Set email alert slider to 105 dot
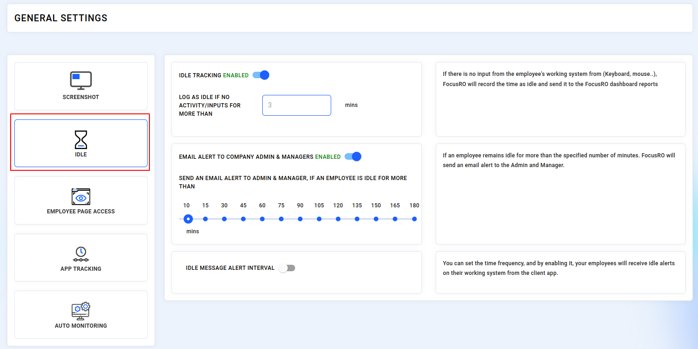Image resolution: width=698 pixels, height=349 pixels. point(319,219)
